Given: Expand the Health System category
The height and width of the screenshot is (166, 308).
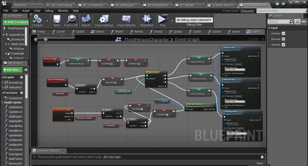Looking at the screenshot, I should coord(3,103).
